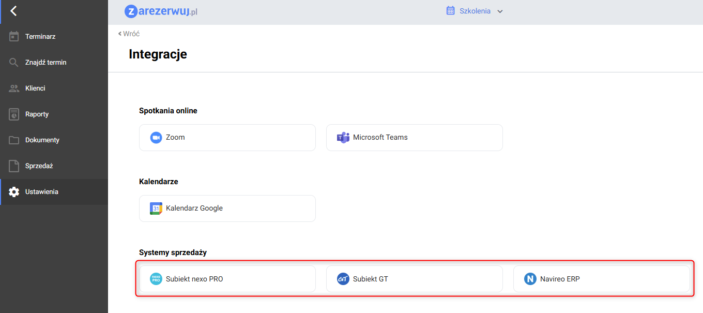Click the Zoom camera icon
This screenshot has width=703, height=313.
tap(156, 138)
